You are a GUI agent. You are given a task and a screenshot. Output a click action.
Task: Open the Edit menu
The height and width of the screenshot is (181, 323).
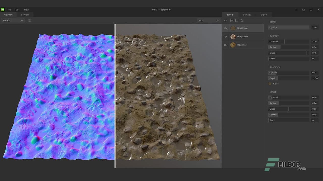(x=17, y=10)
